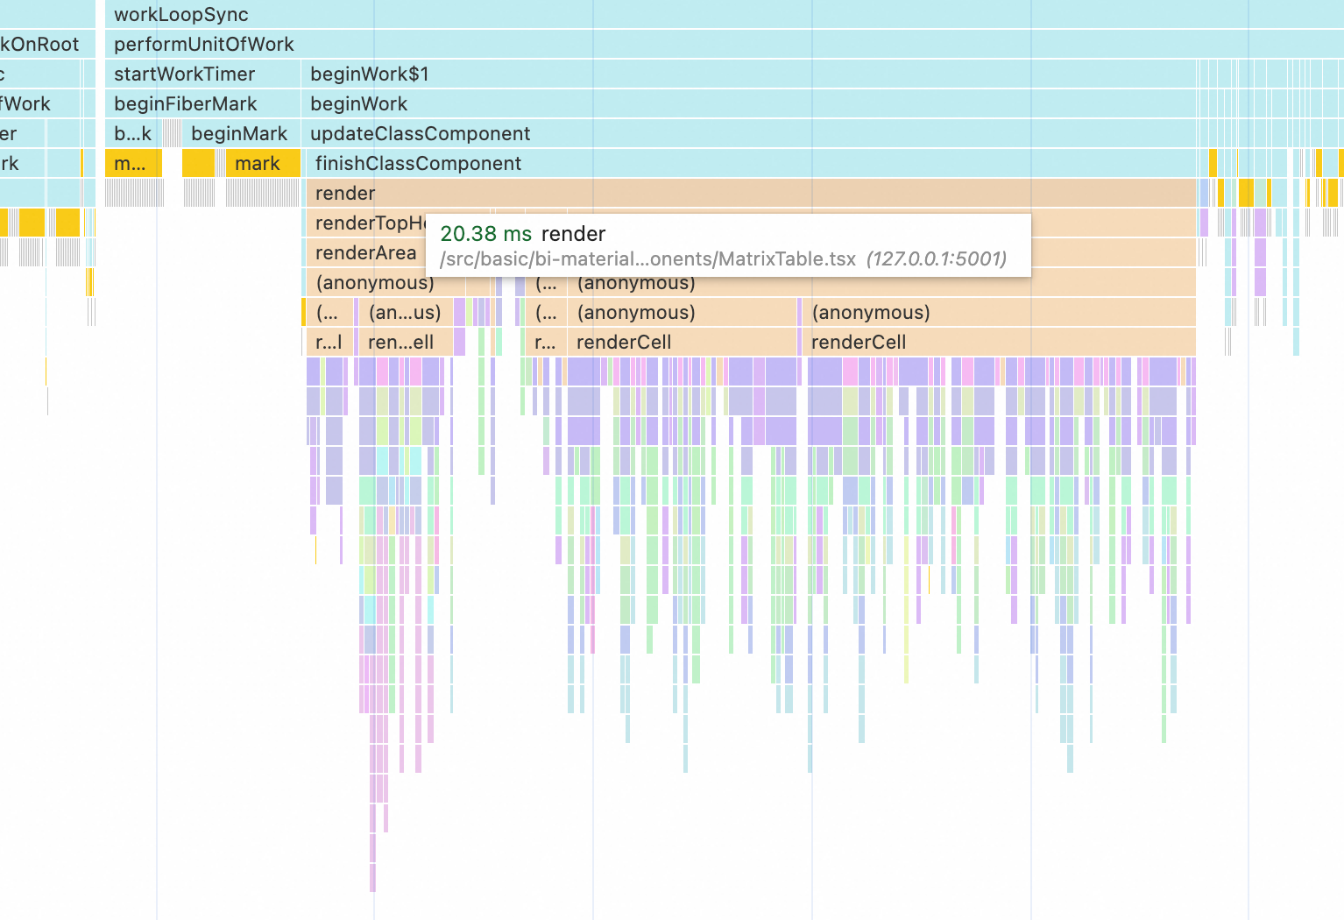Click the rightmost renderCell bar

click(999, 342)
